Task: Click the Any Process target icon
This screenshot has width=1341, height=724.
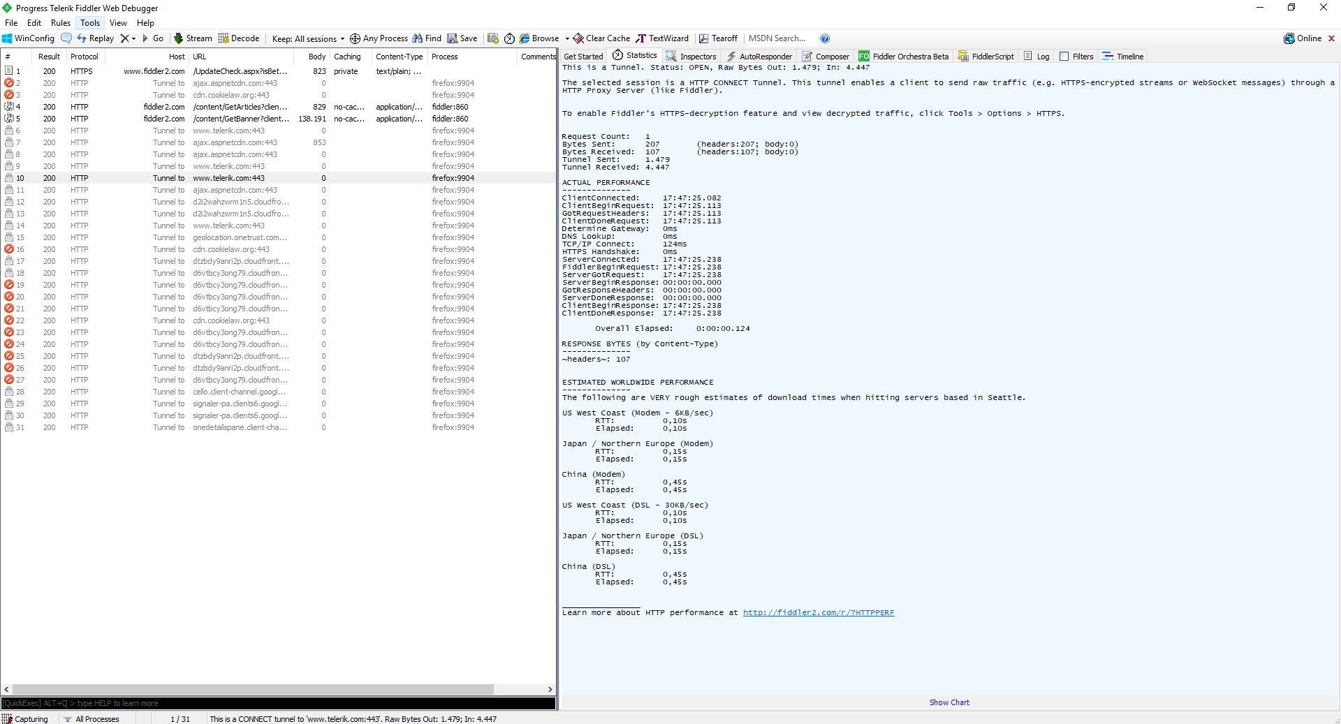Action: pyautogui.click(x=355, y=38)
